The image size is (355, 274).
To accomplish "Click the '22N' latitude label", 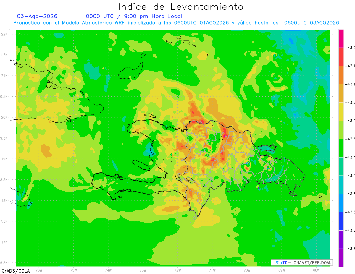I will point(5,34).
